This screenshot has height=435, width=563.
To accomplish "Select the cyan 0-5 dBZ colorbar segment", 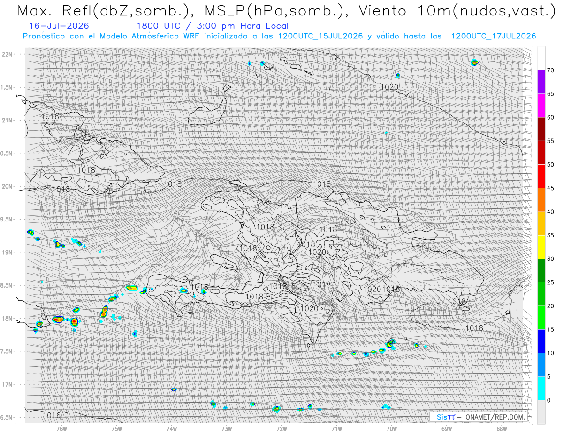I will [x=541, y=389].
